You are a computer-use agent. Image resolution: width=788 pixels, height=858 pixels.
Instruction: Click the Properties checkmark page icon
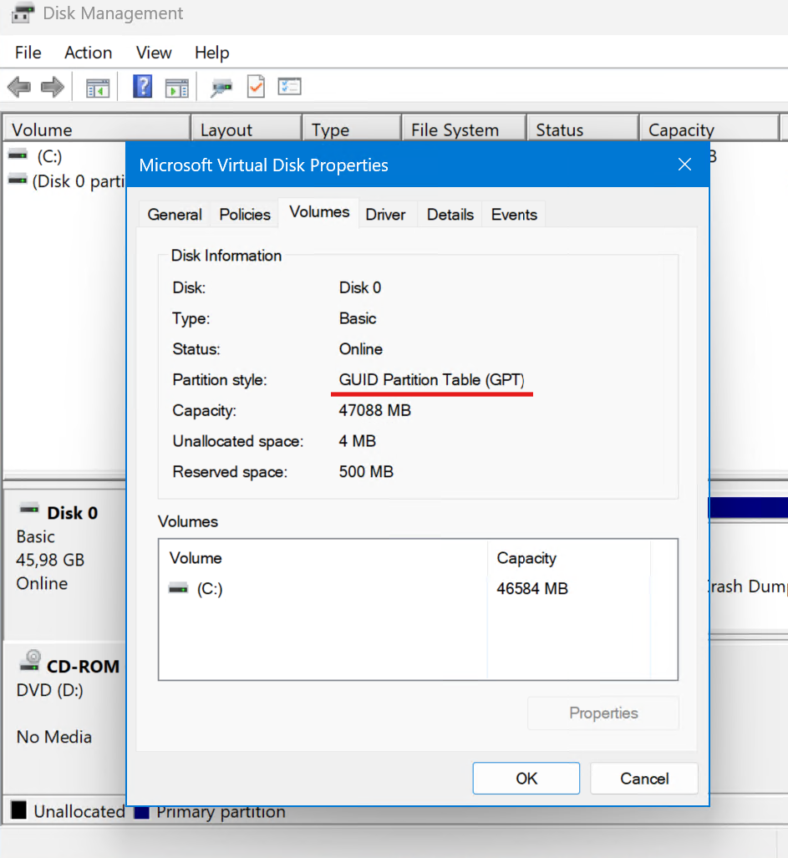tap(256, 87)
